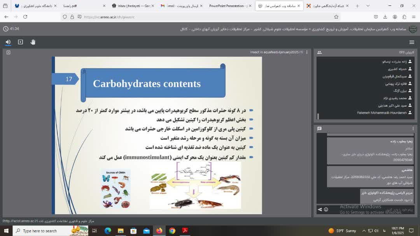Click the media play icon in toolbar

click(x=21, y=42)
